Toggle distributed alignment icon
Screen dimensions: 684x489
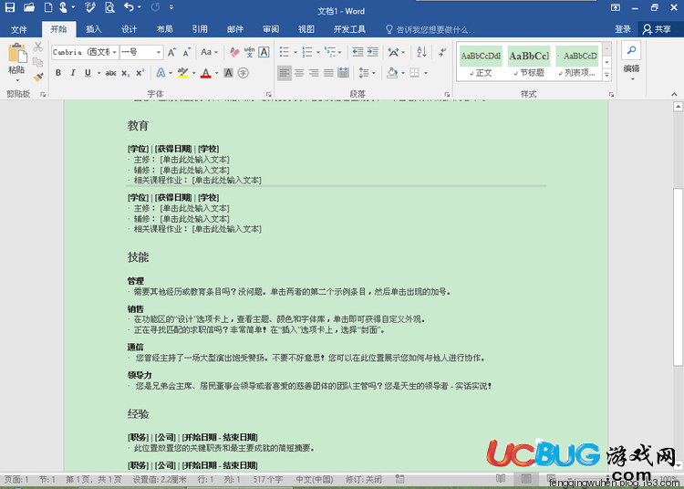pos(343,73)
